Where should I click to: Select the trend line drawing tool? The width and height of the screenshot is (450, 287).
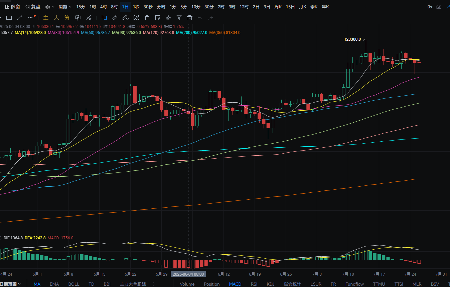20,18
